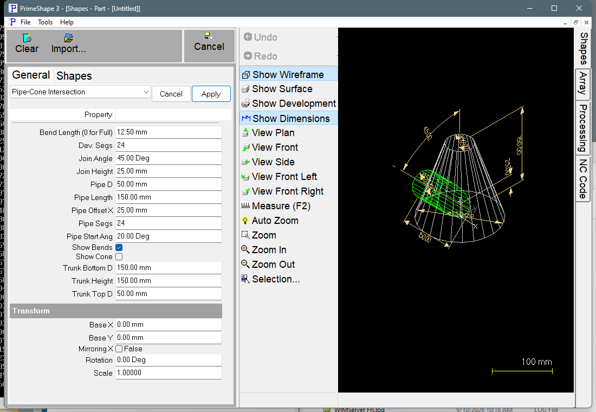Open the Pipe-Cone Intersection shape dropdown
This screenshot has height=412, width=596.
pyautogui.click(x=80, y=92)
